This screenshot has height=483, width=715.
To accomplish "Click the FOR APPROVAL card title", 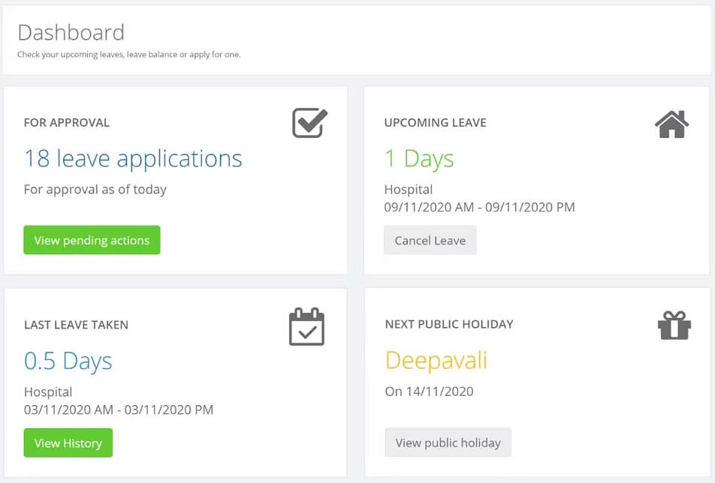I will coord(67,122).
